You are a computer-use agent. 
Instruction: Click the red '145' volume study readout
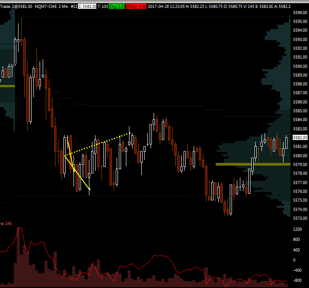coord(8,224)
